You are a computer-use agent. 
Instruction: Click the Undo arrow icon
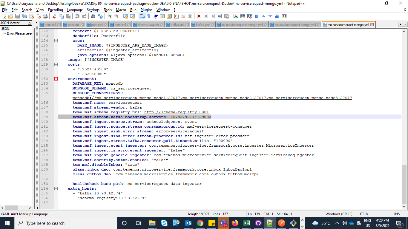pos(77,16)
